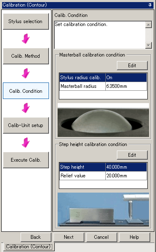
Task: Click the masterball photo thumbnail
Action: [x=103, y=120]
